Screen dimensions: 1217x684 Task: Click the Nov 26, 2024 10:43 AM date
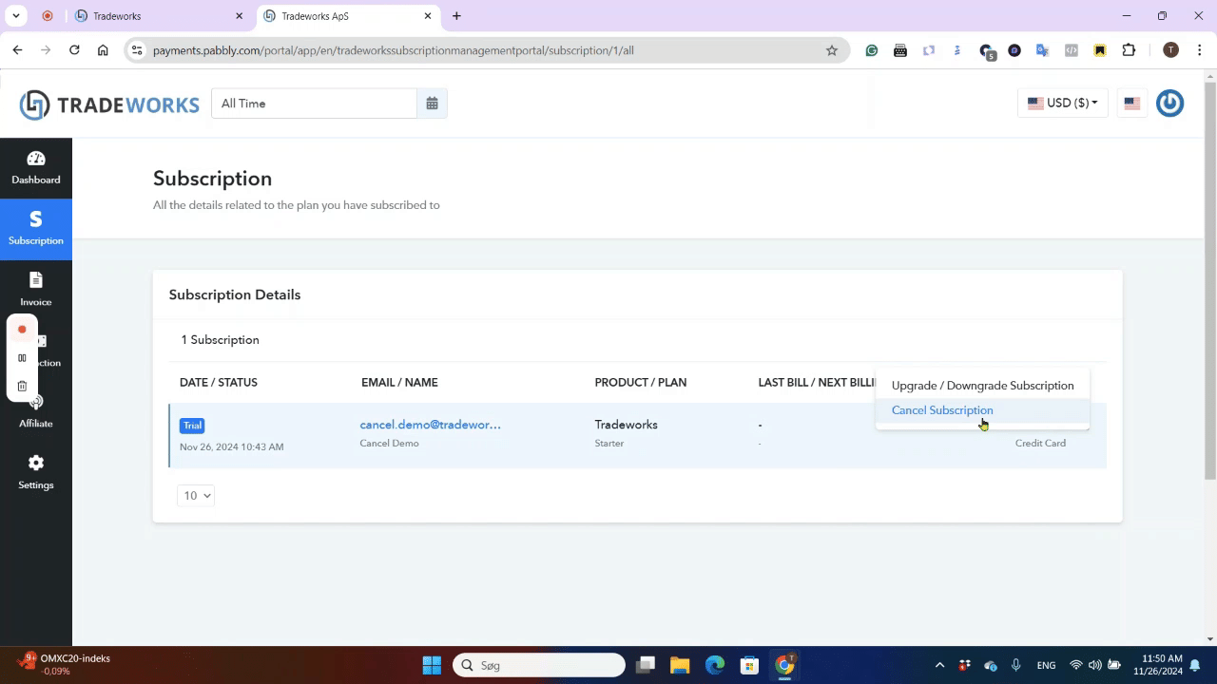tap(231, 446)
